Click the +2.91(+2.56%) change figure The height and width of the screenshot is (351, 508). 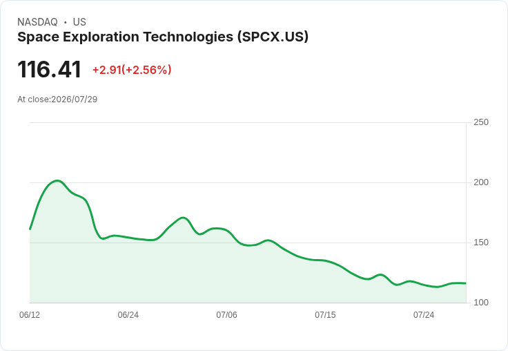point(132,70)
